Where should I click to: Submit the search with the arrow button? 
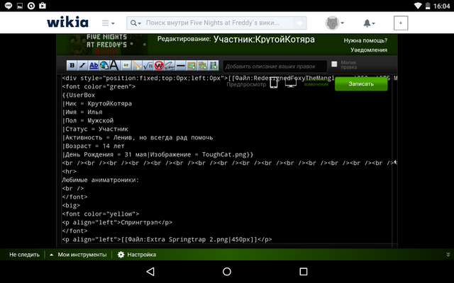pyautogui.click(x=299, y=23)
